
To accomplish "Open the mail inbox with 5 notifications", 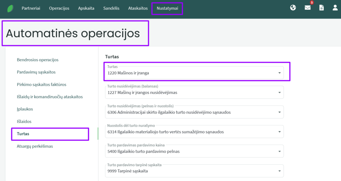I will point(308,8).
